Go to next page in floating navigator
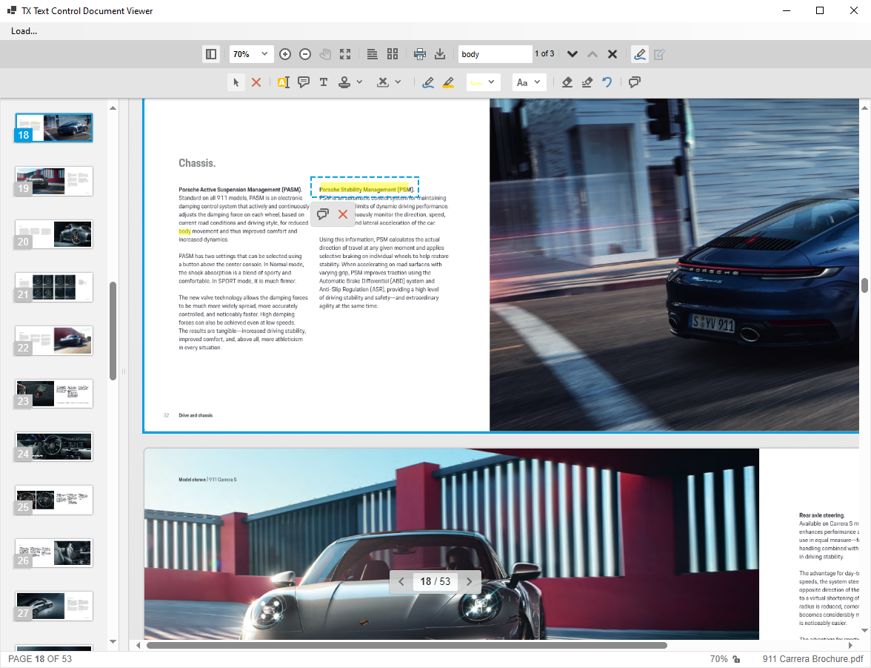The width and height of the screenshot is (871, 668). (470, 582)
